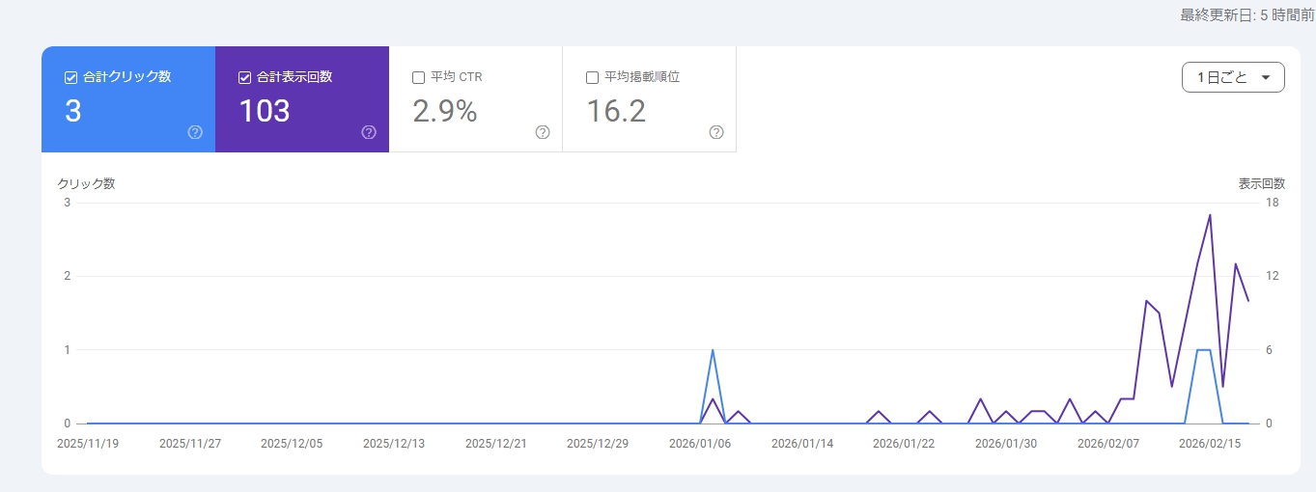Uncheck the 合計クリック数 checkbox

[70, 77]
